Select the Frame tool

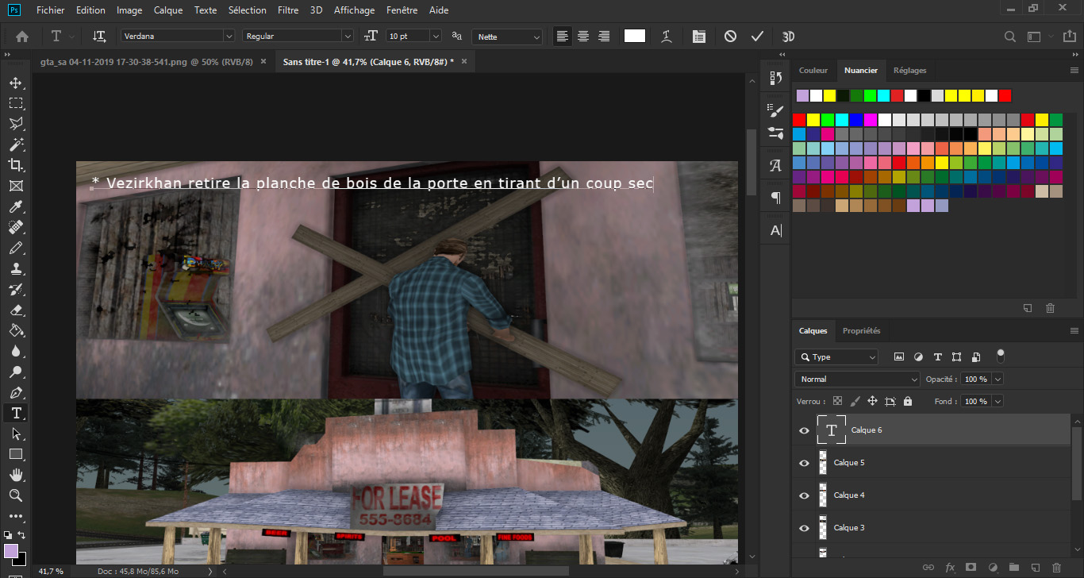click(x=15, y=186)
